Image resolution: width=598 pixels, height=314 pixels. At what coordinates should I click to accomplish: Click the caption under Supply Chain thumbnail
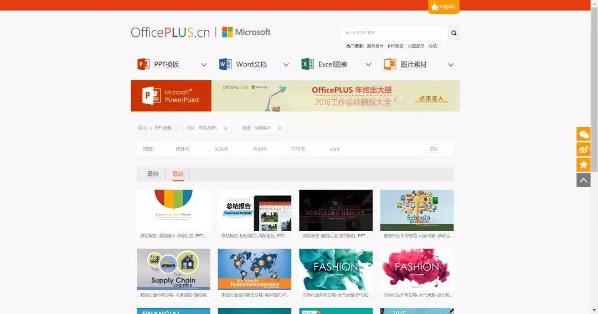(x=174, y=295)
